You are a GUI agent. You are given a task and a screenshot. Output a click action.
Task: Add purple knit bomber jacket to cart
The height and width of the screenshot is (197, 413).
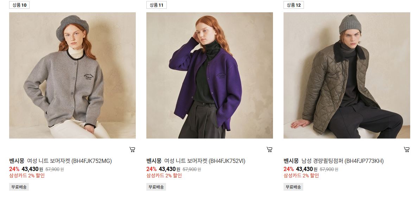pyautogui.click(x=269, y=150)
